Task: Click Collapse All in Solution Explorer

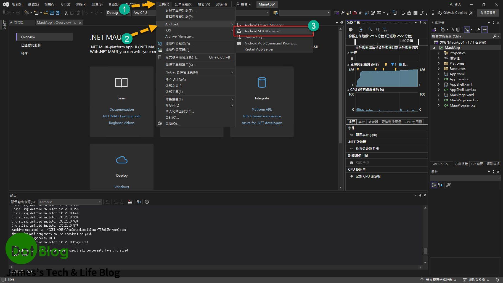Action: pos(452,30)
